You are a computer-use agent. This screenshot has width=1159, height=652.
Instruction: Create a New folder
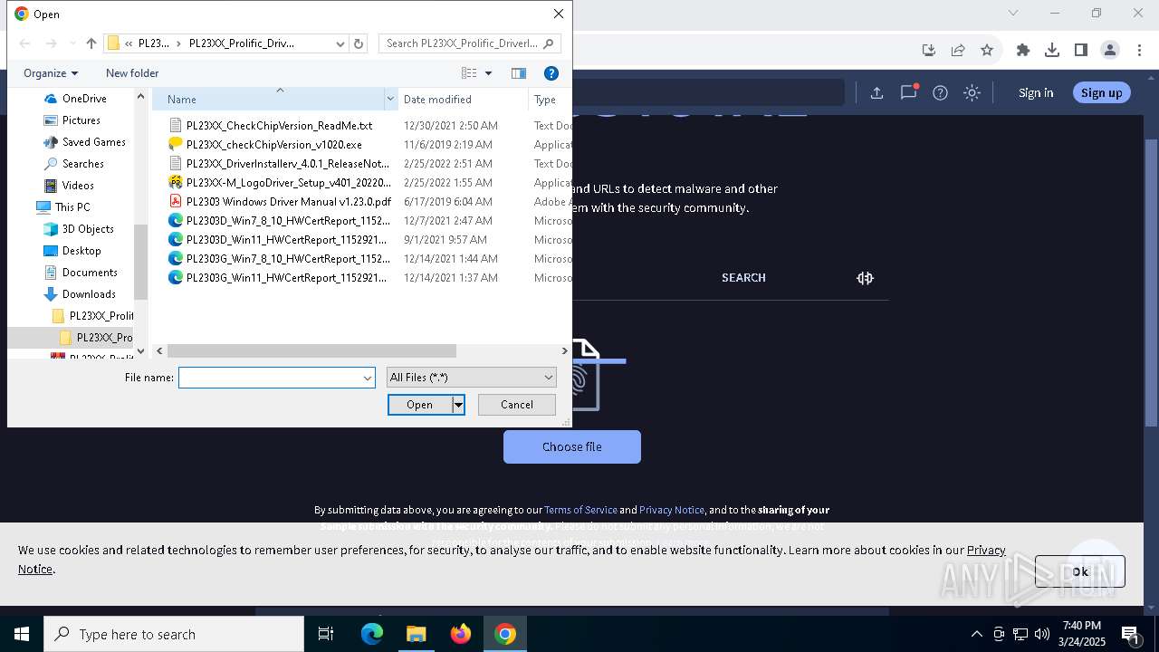132,73
